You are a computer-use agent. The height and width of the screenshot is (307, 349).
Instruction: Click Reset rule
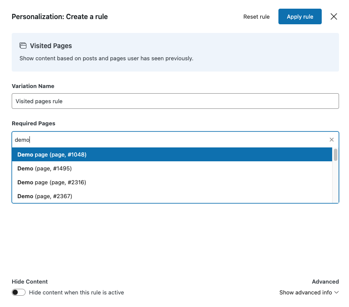point(256,17)
